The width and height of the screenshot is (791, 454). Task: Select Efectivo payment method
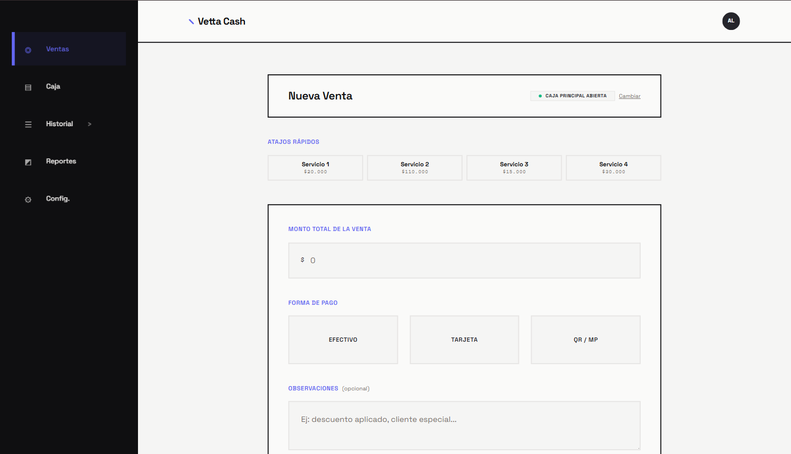pos(343,340)
